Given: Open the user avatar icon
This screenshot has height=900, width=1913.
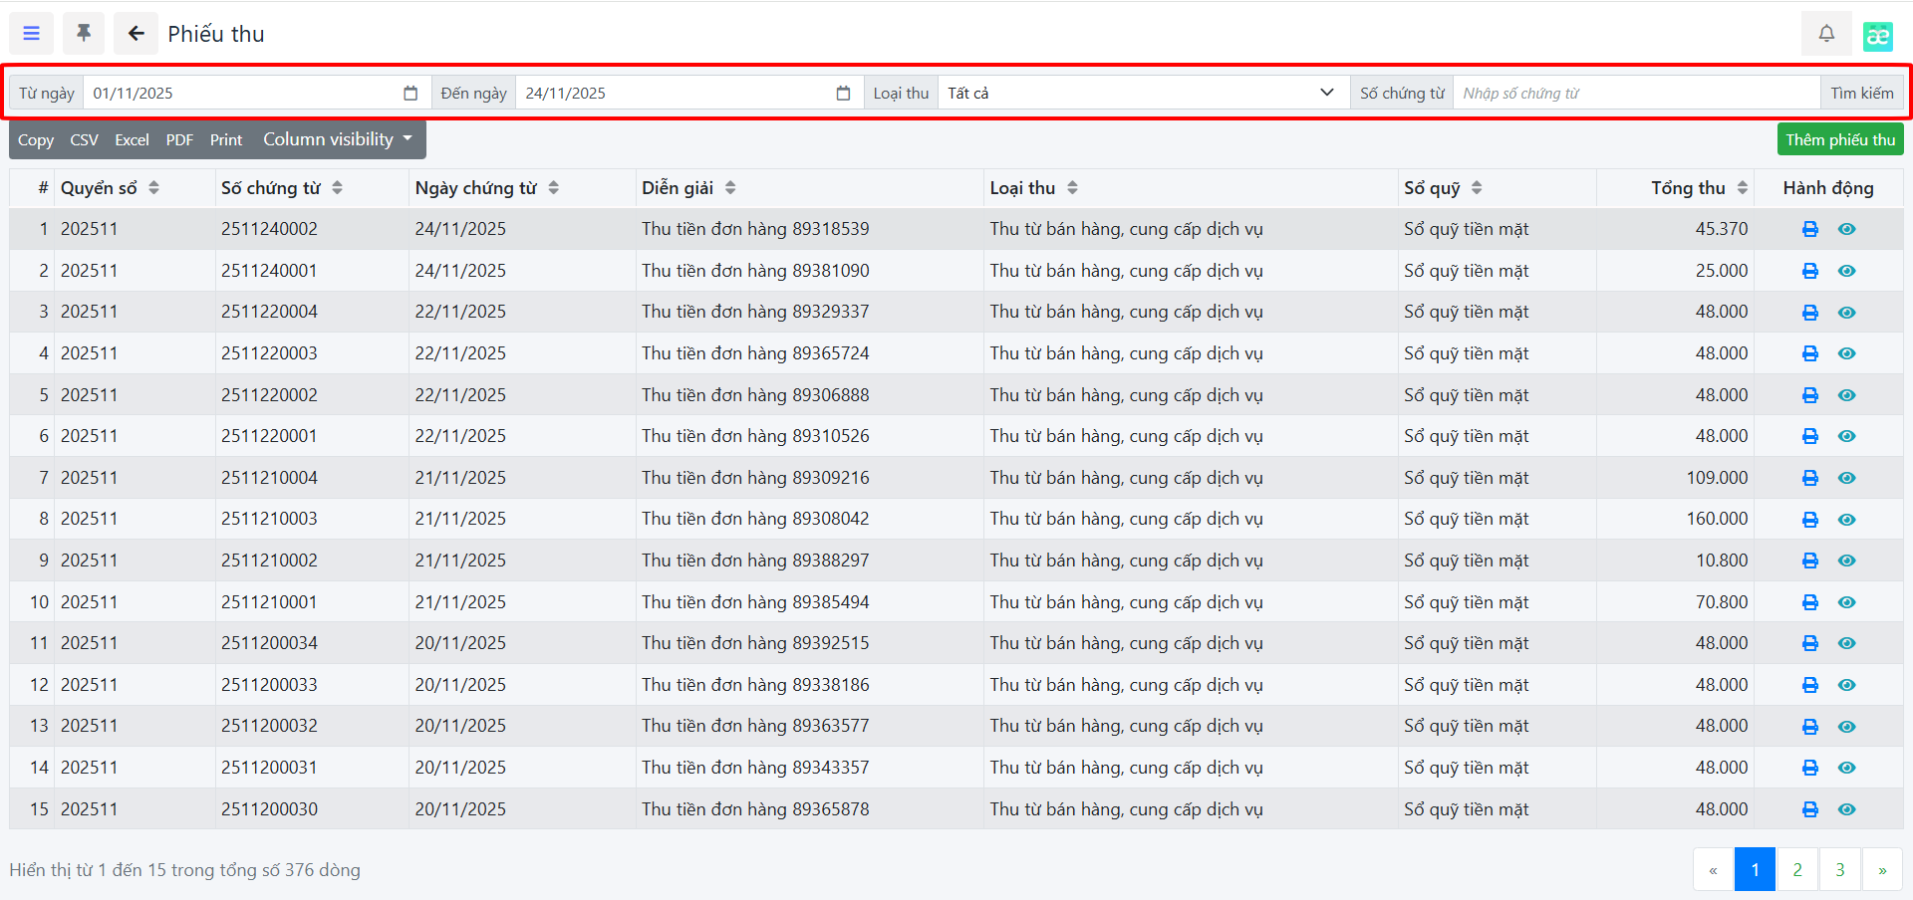Looking at the screenshot, I should (x=1877, y=36).
